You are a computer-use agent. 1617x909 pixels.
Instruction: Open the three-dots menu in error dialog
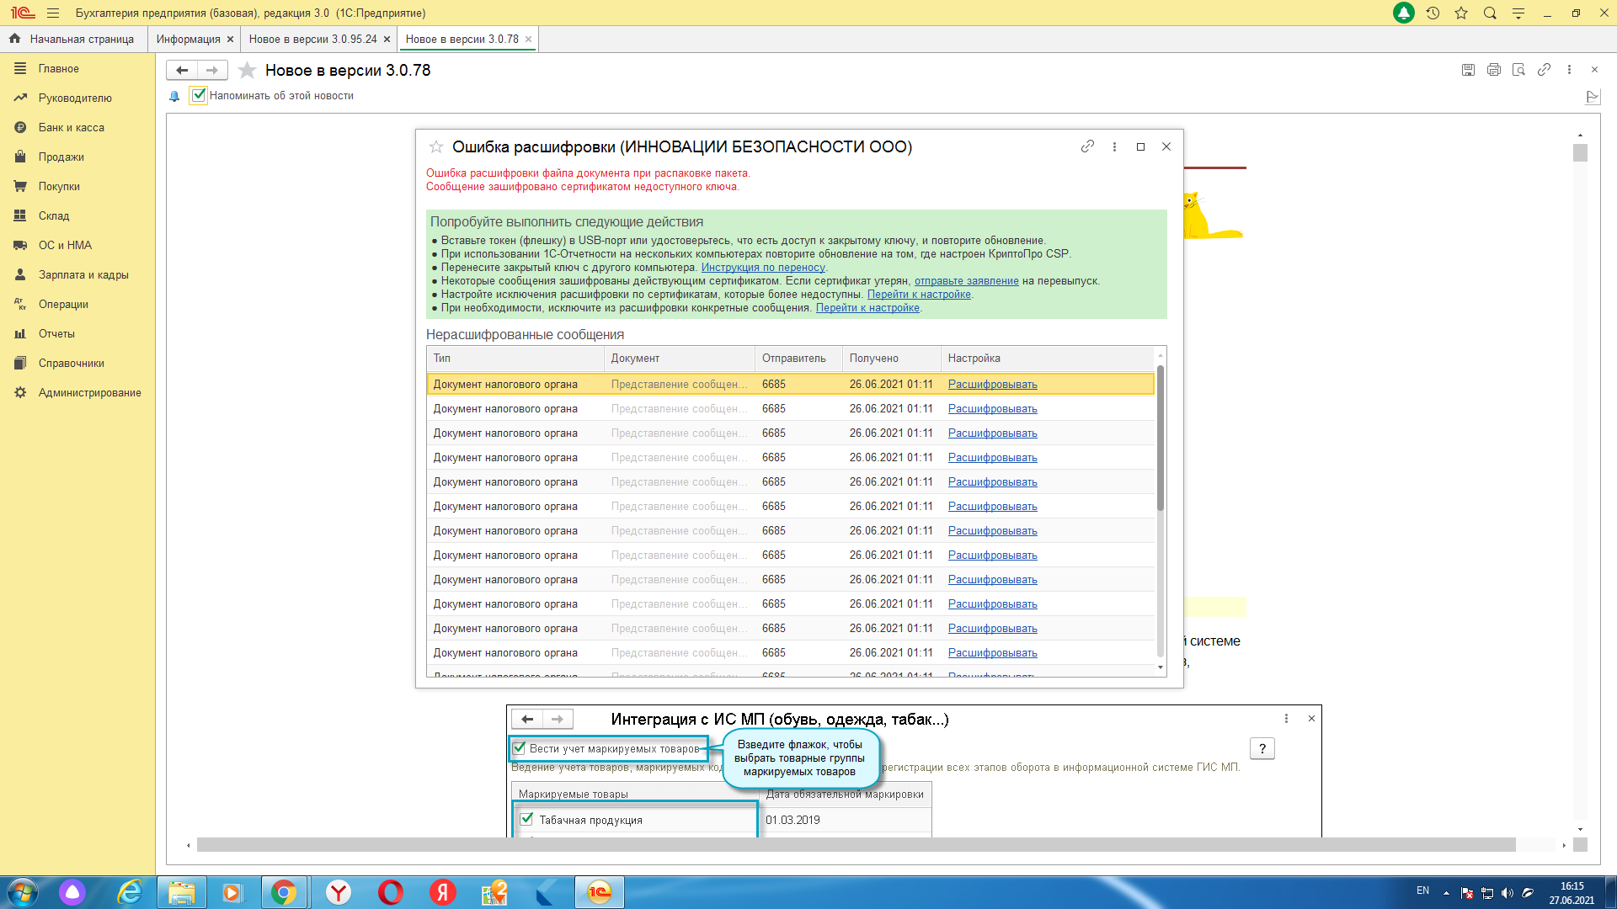click(x=1114, y=146)
